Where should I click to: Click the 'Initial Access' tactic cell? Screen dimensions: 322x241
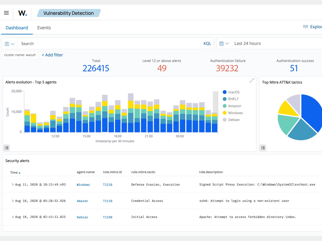(x=144, y=217)
